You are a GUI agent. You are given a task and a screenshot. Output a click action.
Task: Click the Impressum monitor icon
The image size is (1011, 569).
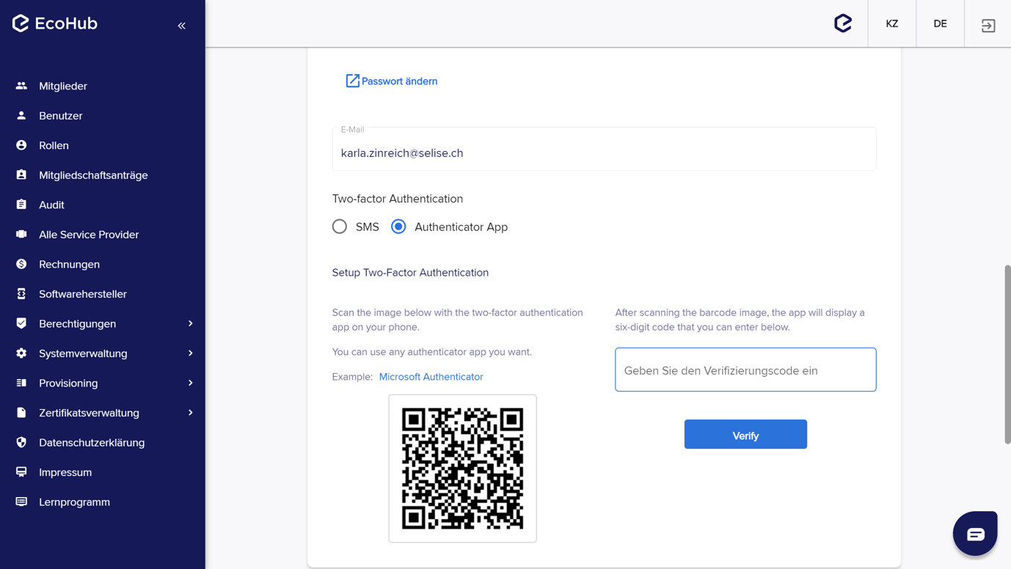point(21,472)
